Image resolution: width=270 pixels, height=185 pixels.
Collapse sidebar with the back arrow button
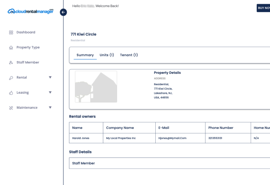point(63,12)
